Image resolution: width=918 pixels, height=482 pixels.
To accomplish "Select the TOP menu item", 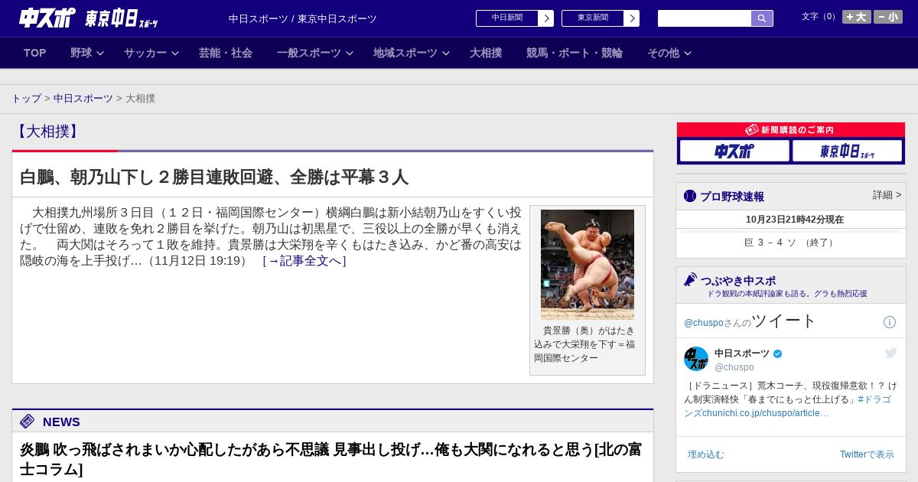I will click(x=34, y=53).
